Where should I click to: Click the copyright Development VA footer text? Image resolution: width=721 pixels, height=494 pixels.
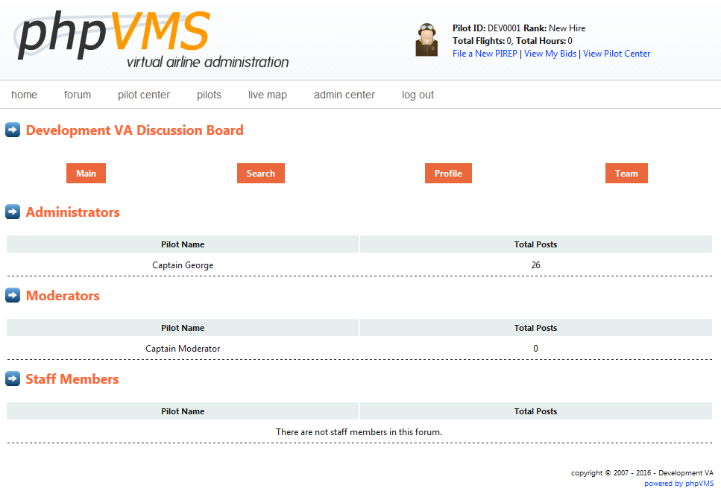pos(643,473)
